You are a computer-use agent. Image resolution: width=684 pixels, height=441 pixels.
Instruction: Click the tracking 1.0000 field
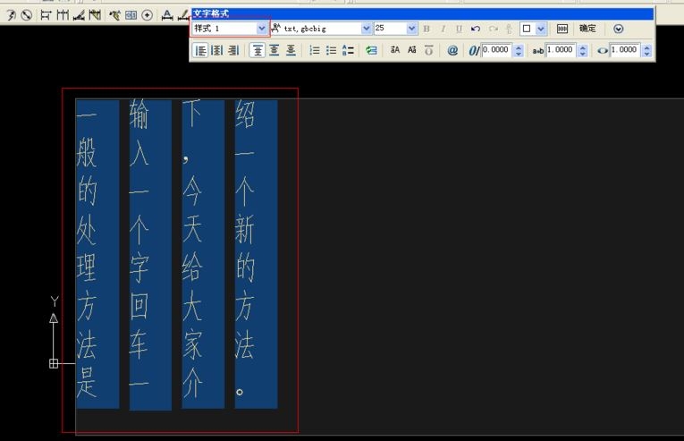[561, 50]
